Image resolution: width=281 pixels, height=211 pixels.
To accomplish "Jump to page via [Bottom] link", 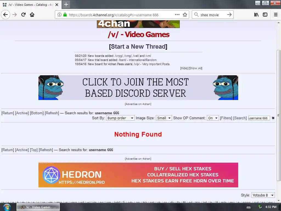I will pyautogui.click(x=37, y=113).
